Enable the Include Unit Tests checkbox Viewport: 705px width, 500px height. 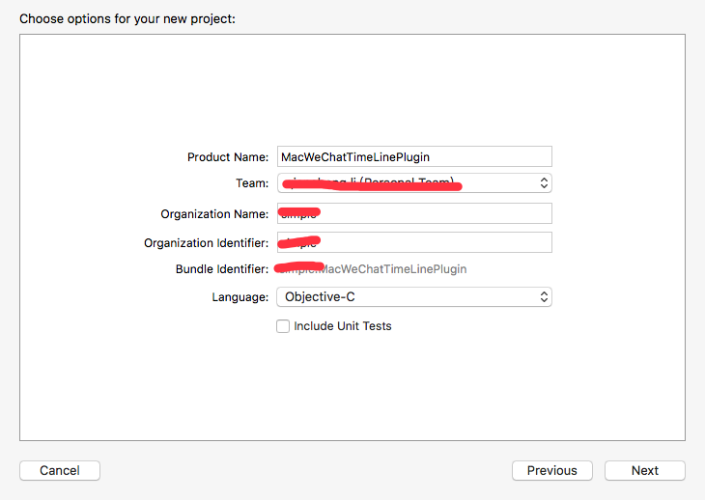click(x=283, y=326)
